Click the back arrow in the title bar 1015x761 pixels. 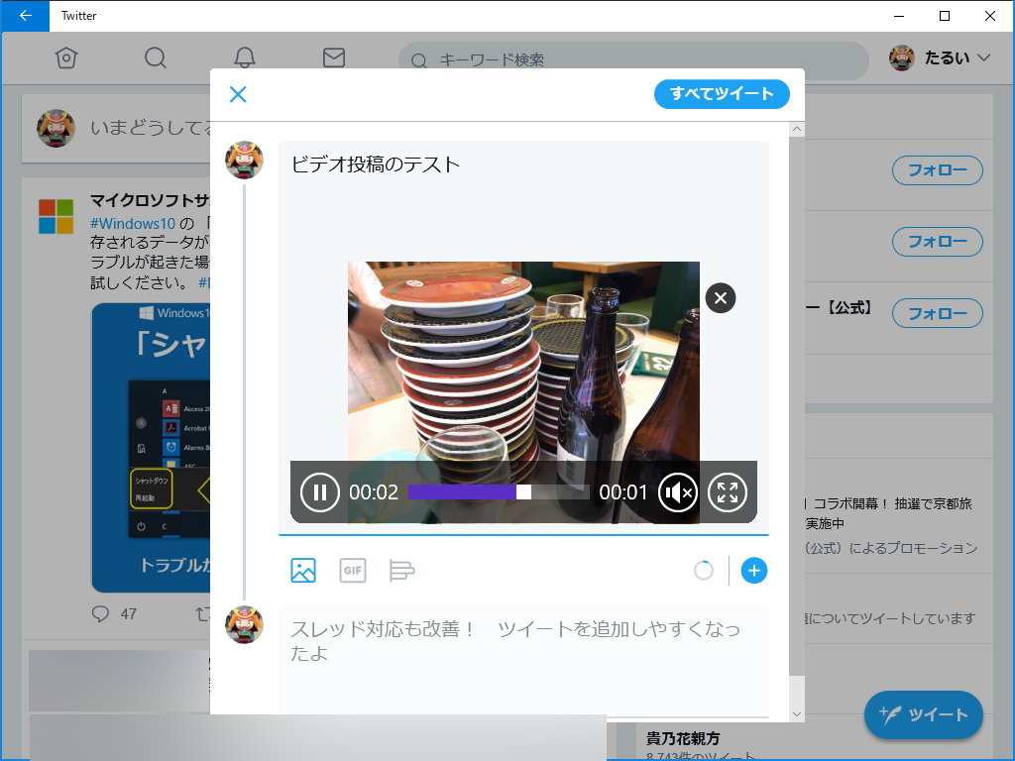point(25,16)
